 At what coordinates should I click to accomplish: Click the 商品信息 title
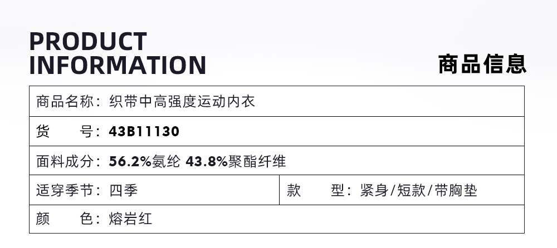click(482, 65)
